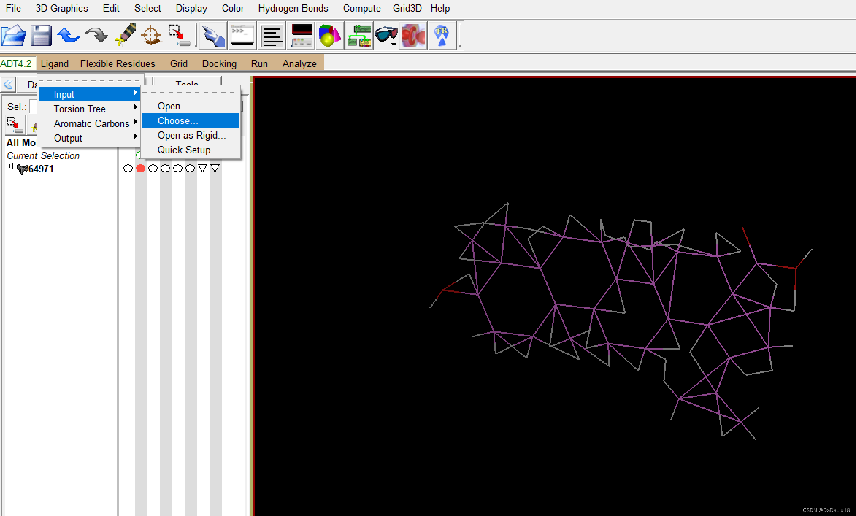Toggle the red filled circle for 64971

(x=141, y=168)
